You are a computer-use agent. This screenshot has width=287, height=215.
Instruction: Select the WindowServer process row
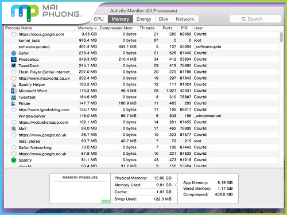142,116
